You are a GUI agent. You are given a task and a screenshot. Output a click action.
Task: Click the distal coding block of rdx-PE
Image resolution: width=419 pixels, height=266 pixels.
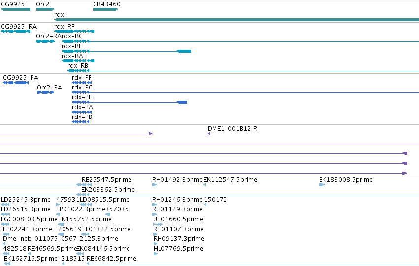182,102
